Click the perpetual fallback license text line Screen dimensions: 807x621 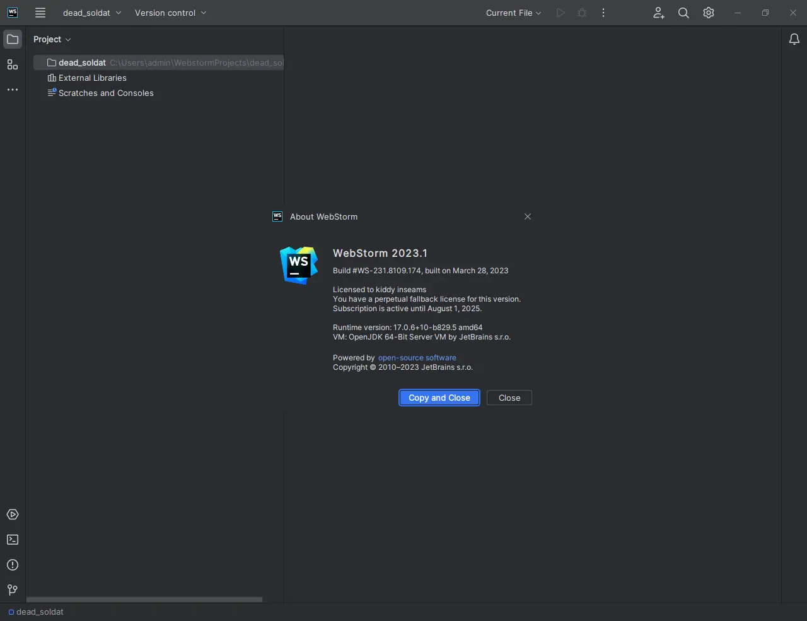coord(427,299)
